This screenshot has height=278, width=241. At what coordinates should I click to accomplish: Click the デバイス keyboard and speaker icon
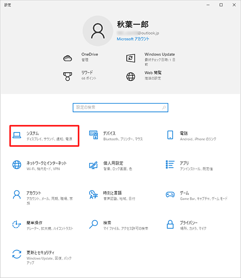click(x=94, y=135)
